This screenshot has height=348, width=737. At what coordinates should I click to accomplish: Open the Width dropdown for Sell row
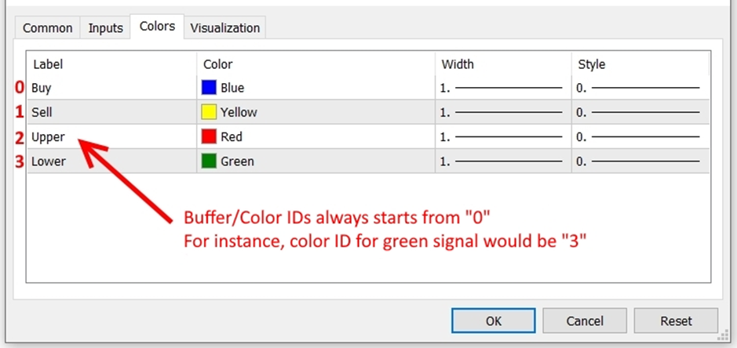point(502,112)
